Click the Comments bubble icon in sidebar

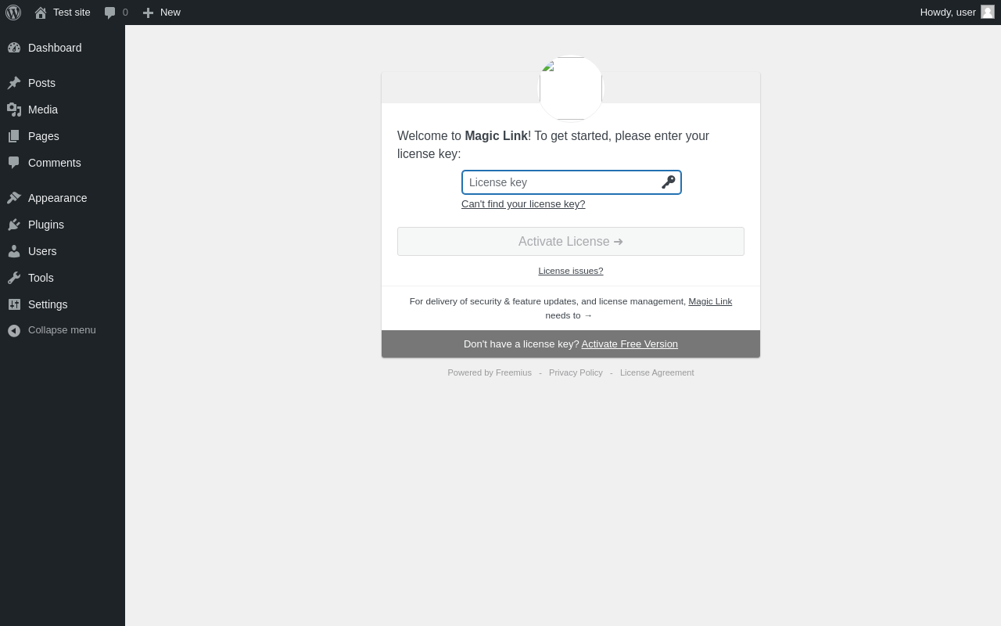[x=14, y=163]
